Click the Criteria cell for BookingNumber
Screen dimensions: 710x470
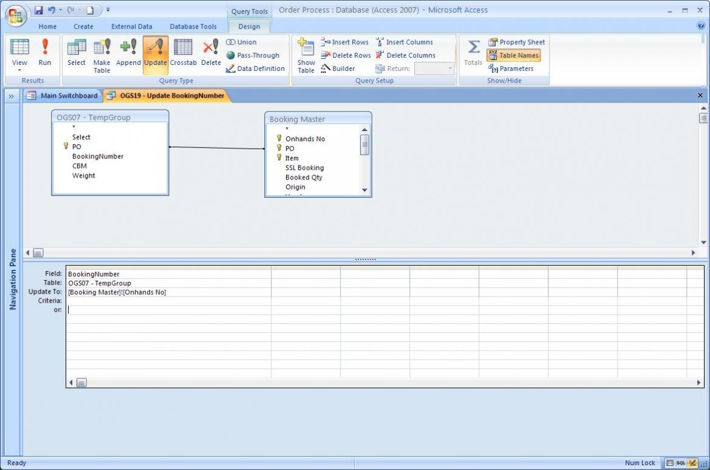pos(168,301)
